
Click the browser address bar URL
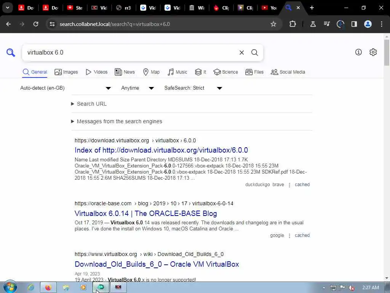[115, 24]
